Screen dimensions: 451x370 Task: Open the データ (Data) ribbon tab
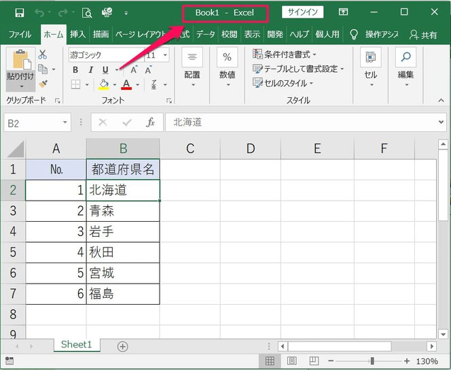point(206,34)
